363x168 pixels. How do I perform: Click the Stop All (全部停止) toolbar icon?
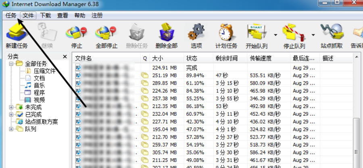point(106,33)
